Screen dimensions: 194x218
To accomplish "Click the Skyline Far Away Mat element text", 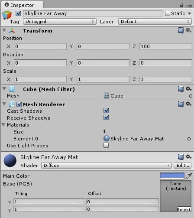I will pos(137,139).
